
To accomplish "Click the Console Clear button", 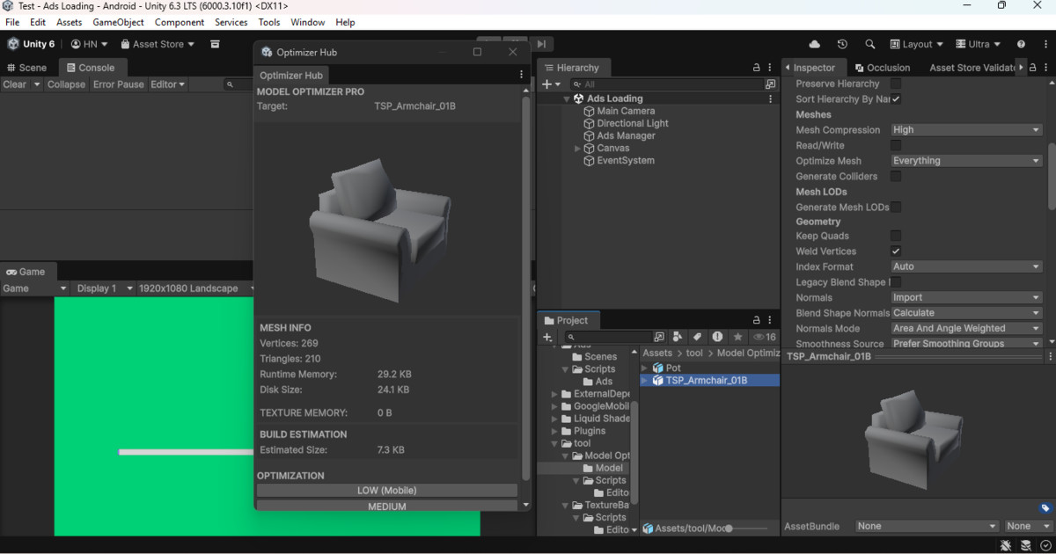I will (15, 84).
